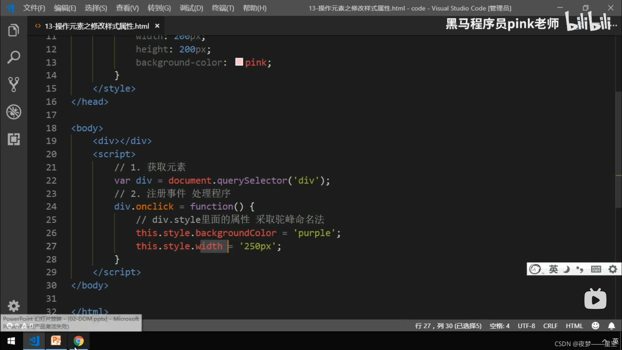622x350 pixels.
Task: Toggle IME half-moon full-width mode
Action: (x=566, y=269)
